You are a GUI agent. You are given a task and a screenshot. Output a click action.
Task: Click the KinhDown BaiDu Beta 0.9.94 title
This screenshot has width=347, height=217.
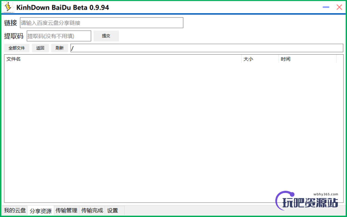[63, 7]
